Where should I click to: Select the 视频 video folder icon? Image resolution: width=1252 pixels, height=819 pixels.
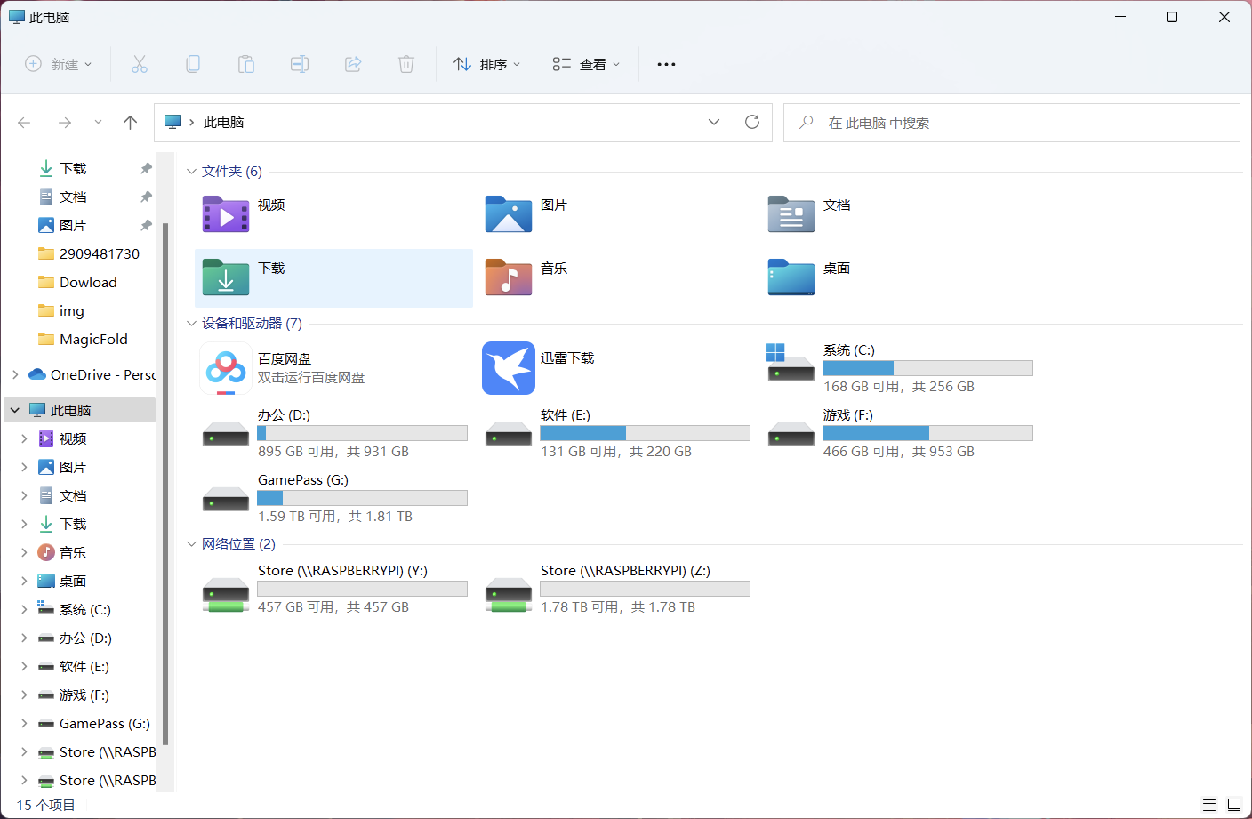[226, 214]
